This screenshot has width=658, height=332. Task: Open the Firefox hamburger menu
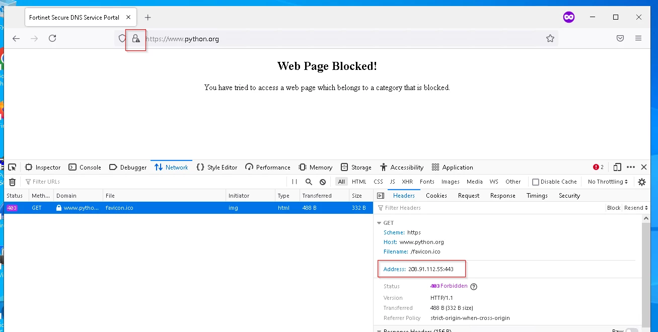click(x=638, y=38)
